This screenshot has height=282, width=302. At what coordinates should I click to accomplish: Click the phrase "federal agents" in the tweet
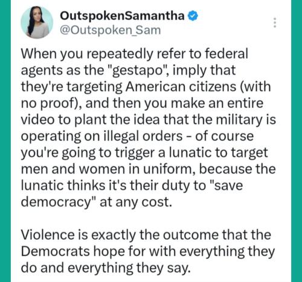pos(134,62)
